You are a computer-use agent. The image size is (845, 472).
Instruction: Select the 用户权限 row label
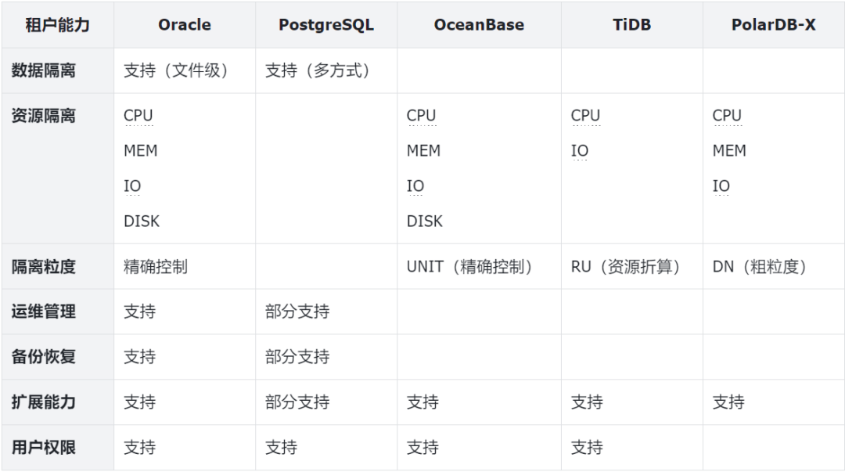44,448
